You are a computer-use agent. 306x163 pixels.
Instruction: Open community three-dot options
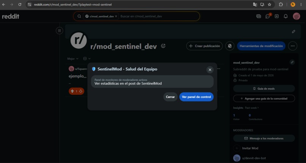pos(293,46)
